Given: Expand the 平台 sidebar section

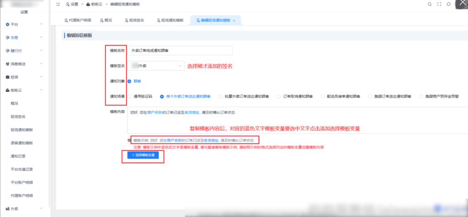Looking at the screenshot, I should point(41,24).
